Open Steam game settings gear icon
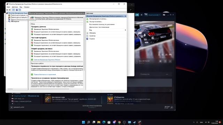Viewport: 223px width, 125px height. point(160,61)
